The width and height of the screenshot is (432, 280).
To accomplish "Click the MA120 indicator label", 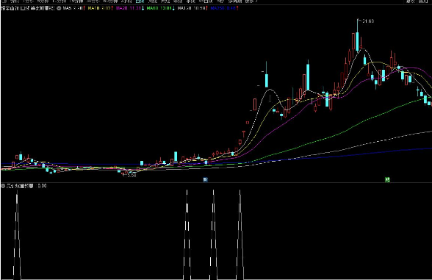I will pyautogui.click(x=192, y=8).
